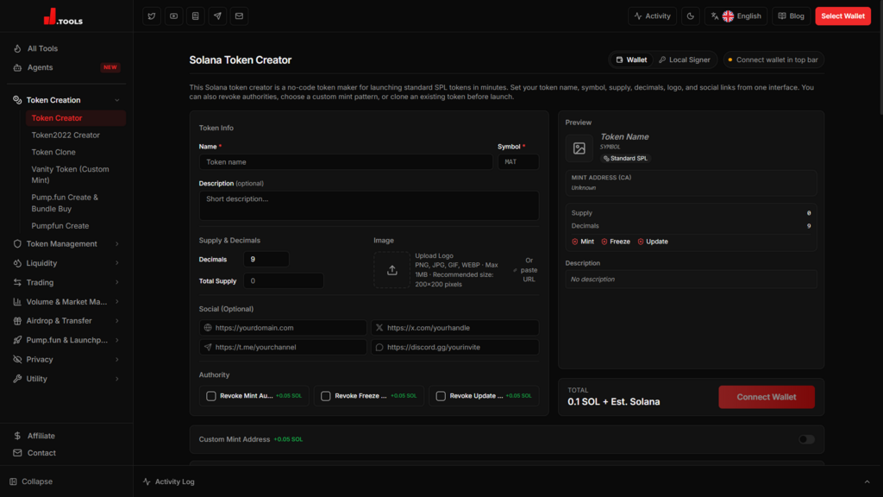Click the Total Supply input field
The width and height of the screenshot is (883, 497).
coord(284,280)
